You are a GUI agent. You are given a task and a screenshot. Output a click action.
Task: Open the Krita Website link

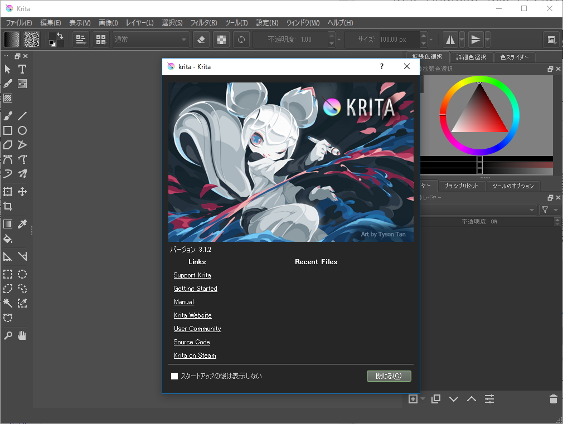point(192,315)
